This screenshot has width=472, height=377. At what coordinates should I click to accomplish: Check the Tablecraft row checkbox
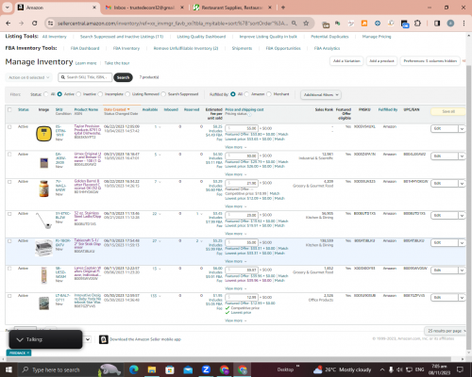(9, 241)
